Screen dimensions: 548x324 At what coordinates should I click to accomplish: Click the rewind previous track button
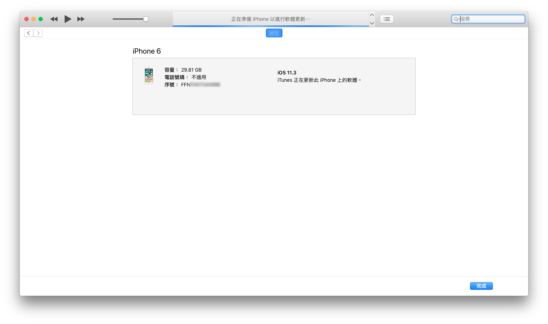click(54, 19)
